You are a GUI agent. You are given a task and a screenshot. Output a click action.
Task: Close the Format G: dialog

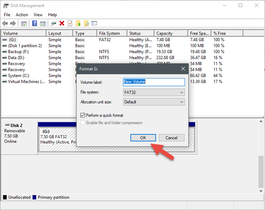[183, 69]
